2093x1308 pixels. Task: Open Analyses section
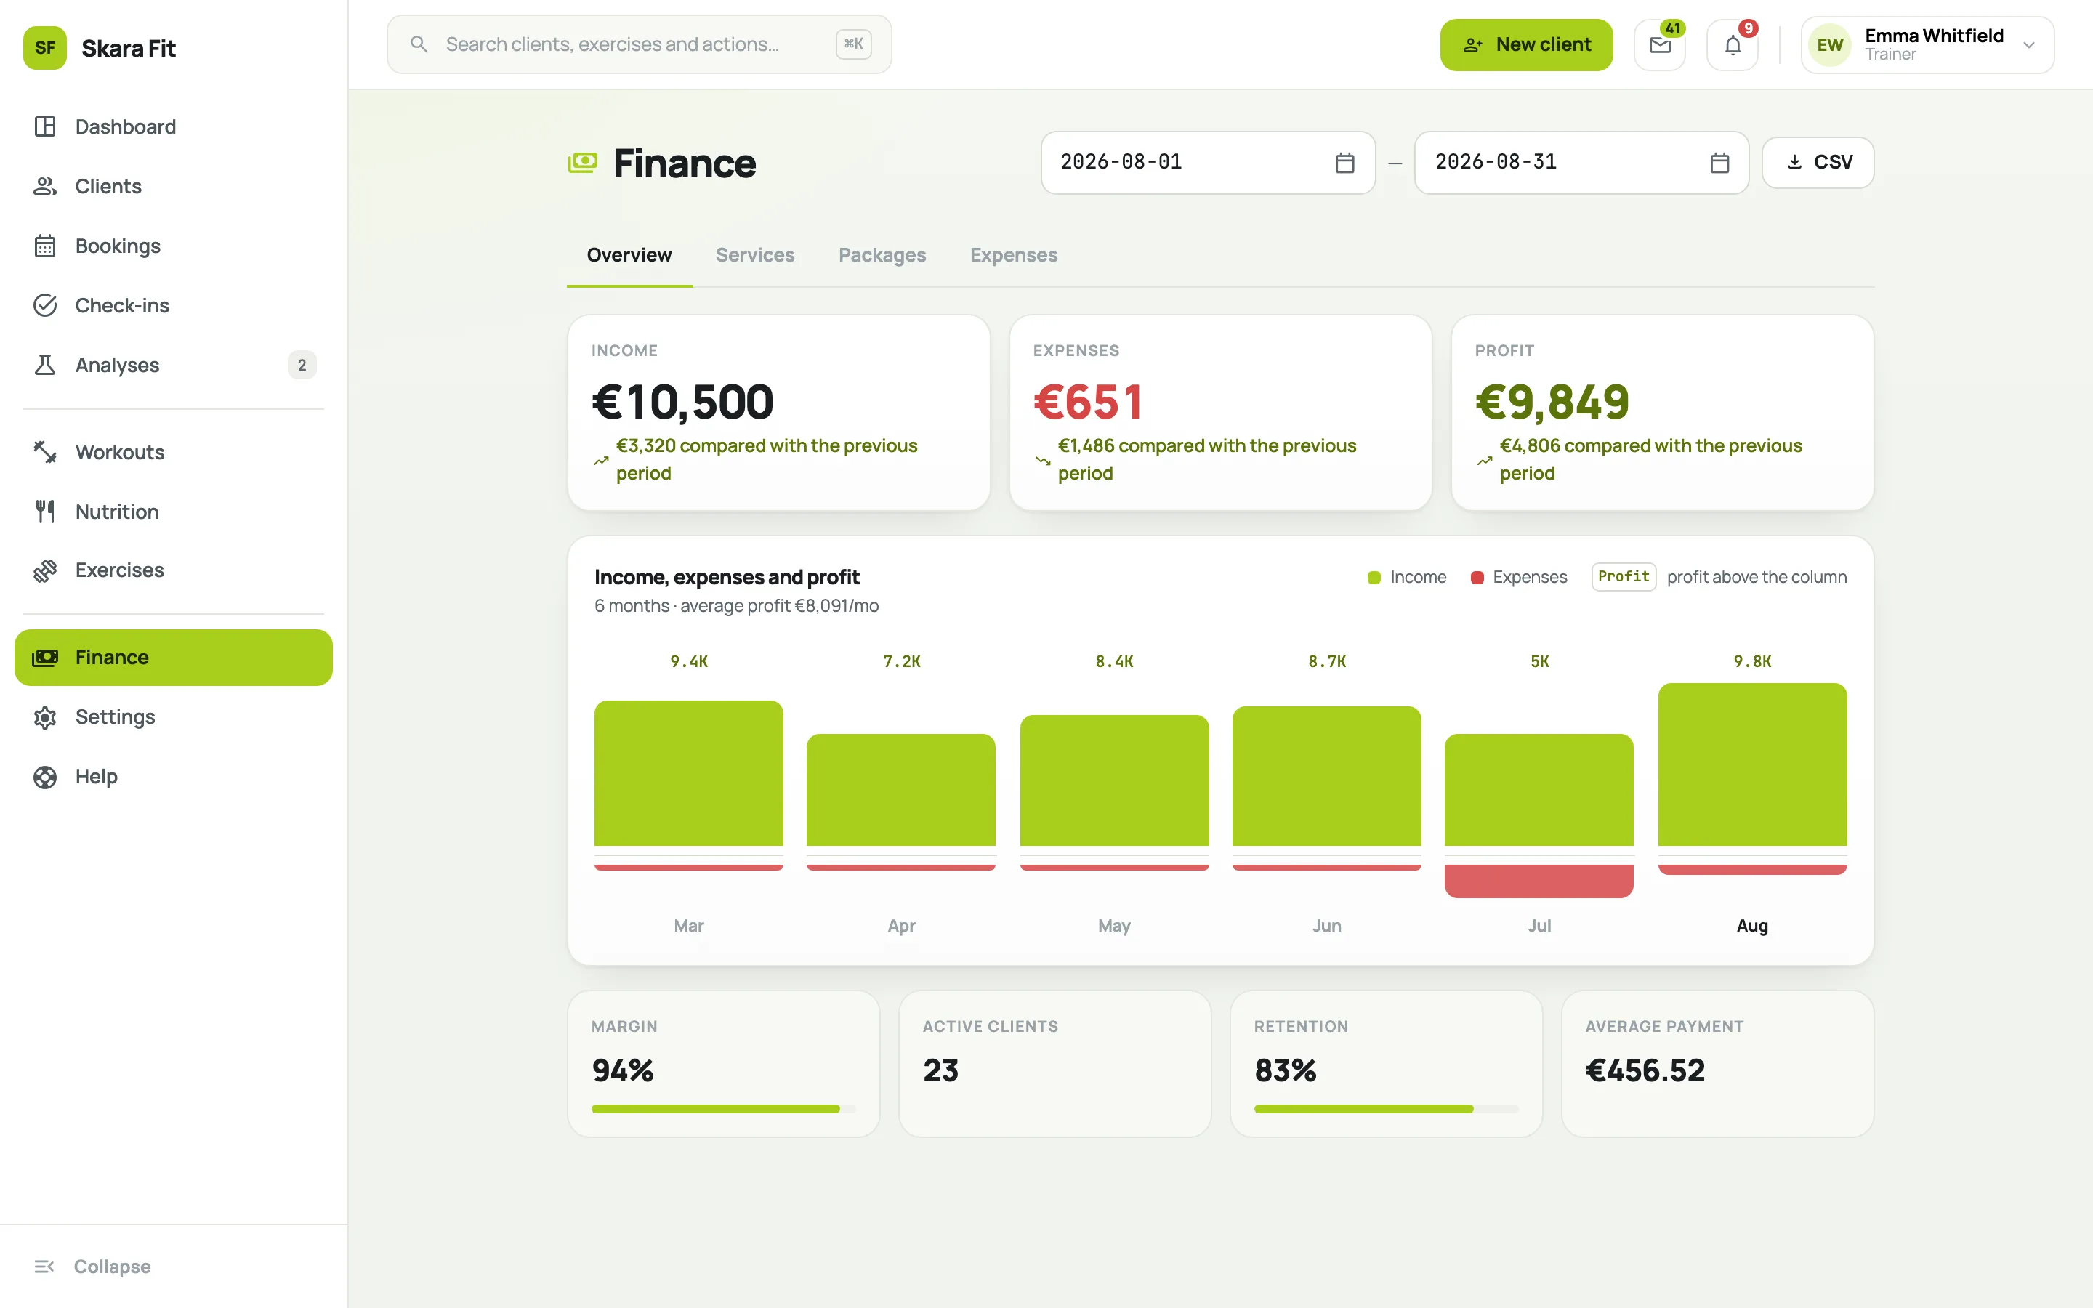173,365
